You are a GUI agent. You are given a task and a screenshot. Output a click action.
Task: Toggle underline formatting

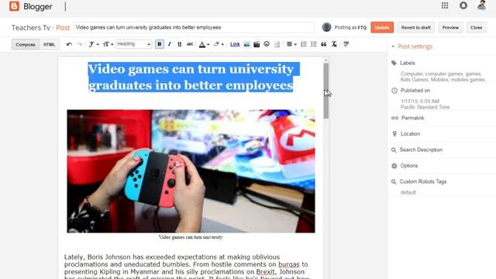click(x=179, y=44)
